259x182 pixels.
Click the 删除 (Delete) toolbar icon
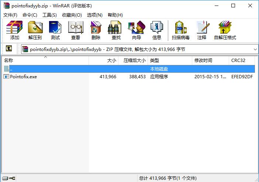96,30
